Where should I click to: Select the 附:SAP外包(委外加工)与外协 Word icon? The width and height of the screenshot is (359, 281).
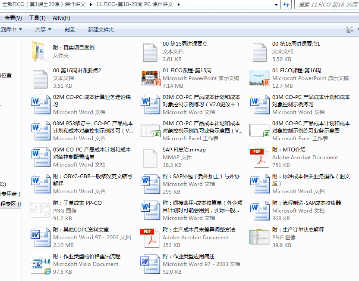click(x=150, y=184)
